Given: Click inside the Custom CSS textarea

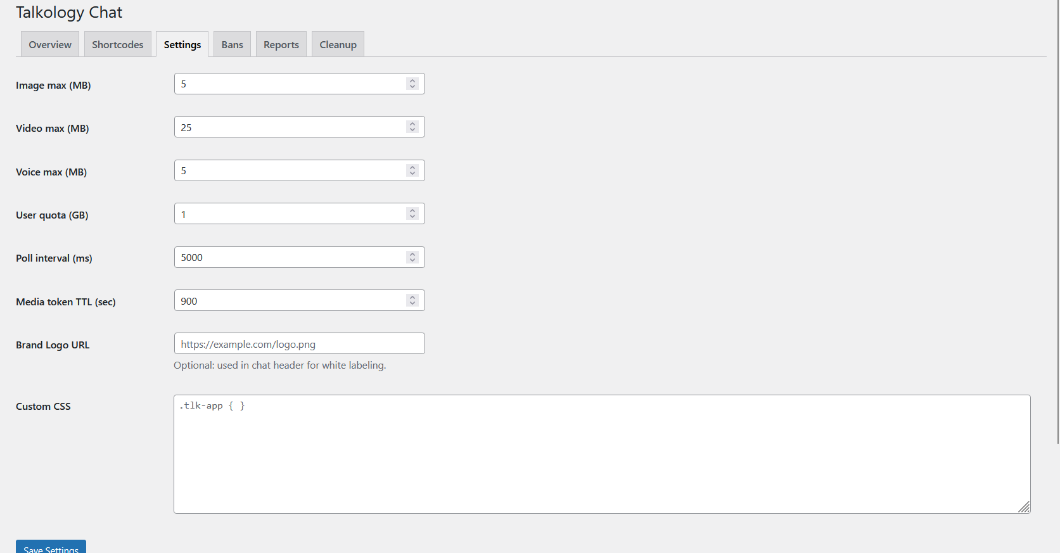Looking at the screenshot, I should click(x=601, y=454).
